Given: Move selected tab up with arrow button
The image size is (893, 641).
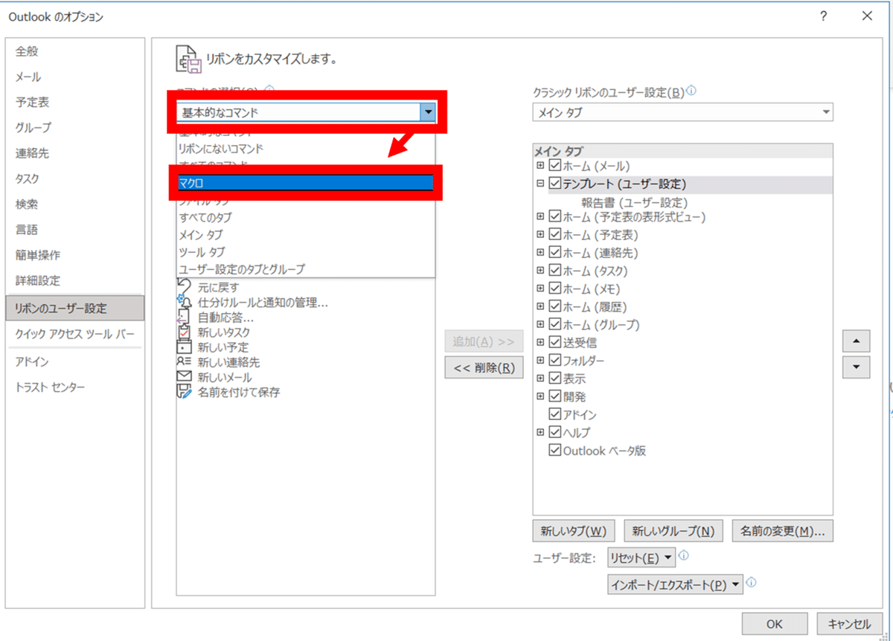Looking at the screenshot, I should point(856,341).
